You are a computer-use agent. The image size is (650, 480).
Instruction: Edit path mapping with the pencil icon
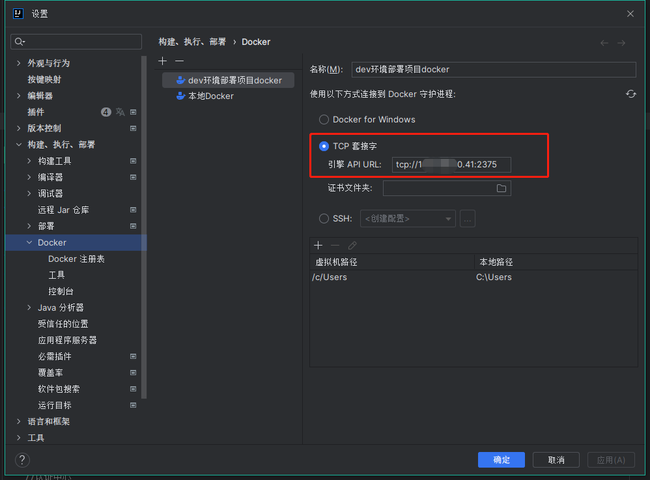pyautogui.click(x=352, y=246)
